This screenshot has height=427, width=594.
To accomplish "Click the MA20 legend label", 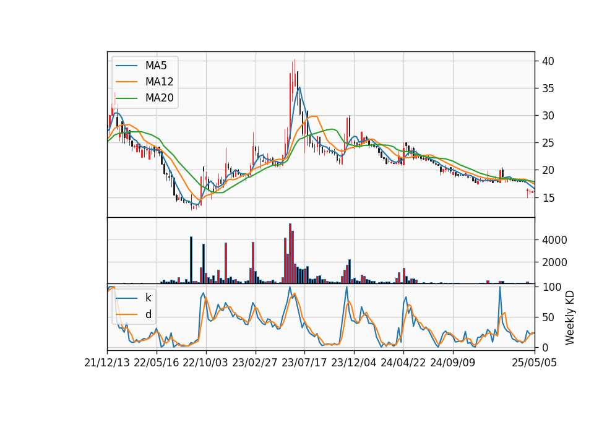I will pos(159,98).
